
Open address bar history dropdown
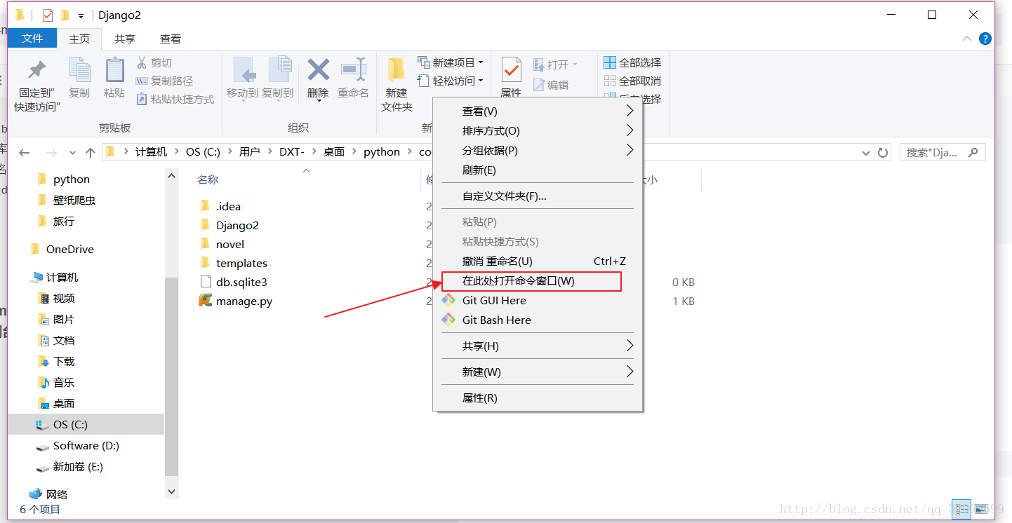(866, 152)
